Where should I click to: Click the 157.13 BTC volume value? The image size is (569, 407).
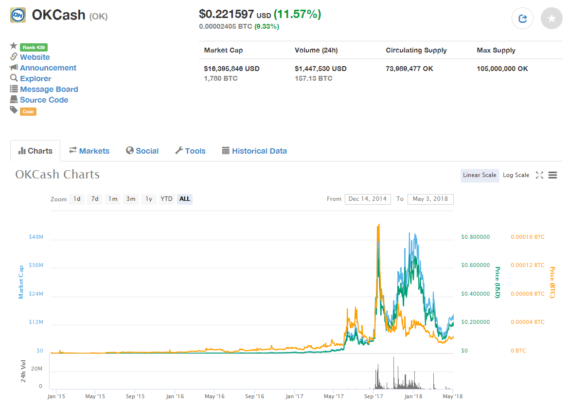314,78
